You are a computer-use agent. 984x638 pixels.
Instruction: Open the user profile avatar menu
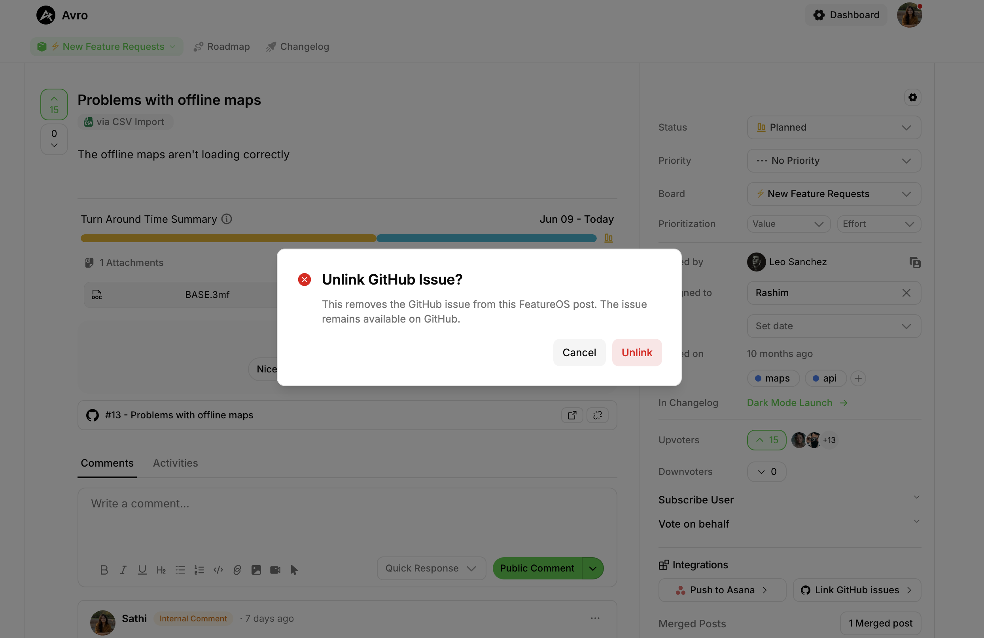pos(909,15)
